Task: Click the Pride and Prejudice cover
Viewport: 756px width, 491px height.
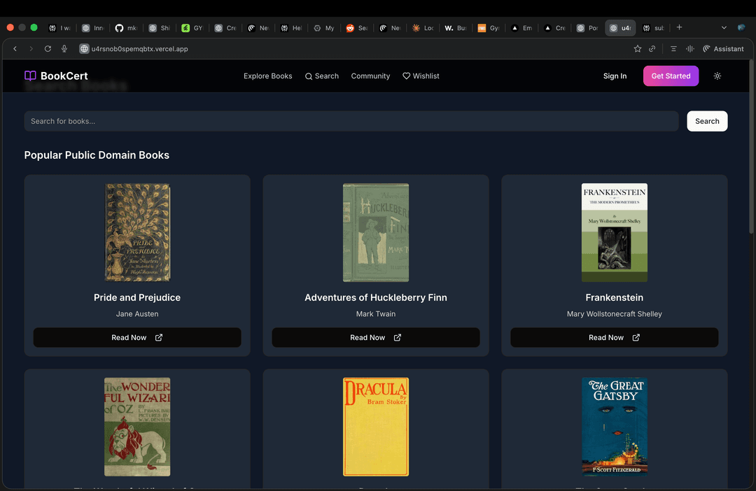Action: (137, 232)
